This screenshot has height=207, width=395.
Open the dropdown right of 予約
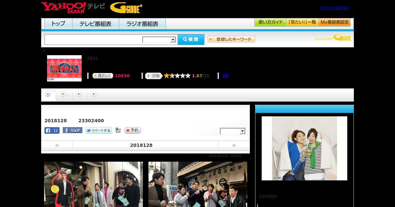(233, 131)
